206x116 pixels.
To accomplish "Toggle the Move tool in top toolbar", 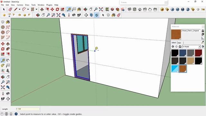I will pyautogui.click(x=52, y=9).
